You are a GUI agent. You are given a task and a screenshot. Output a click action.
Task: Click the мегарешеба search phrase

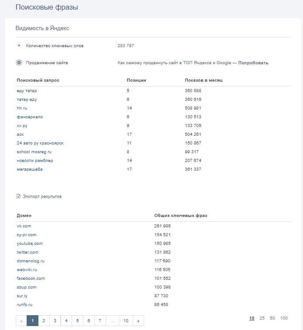30,169
